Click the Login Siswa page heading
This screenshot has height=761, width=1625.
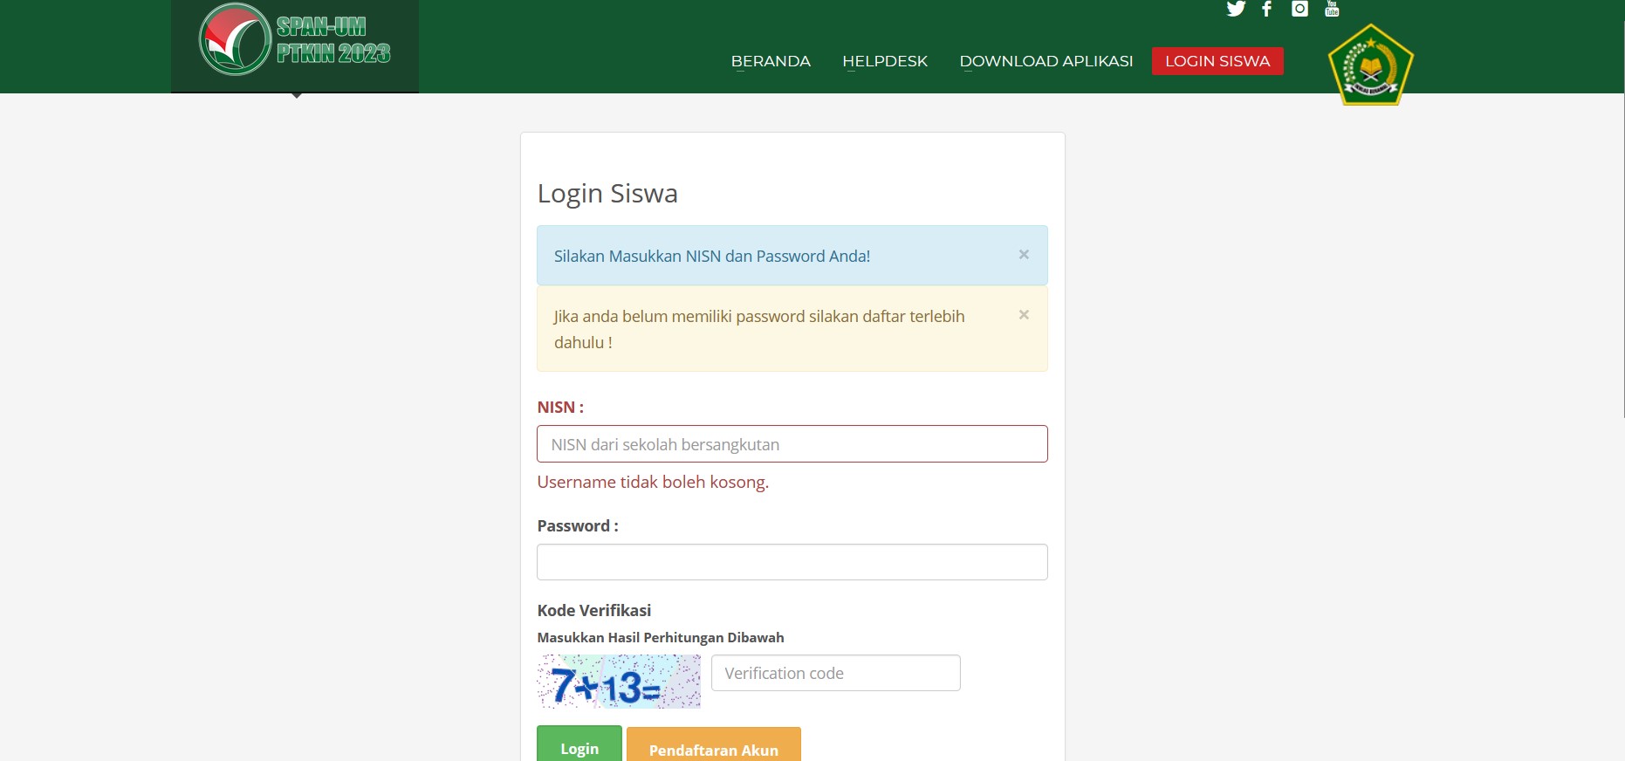tap(607, 193)
